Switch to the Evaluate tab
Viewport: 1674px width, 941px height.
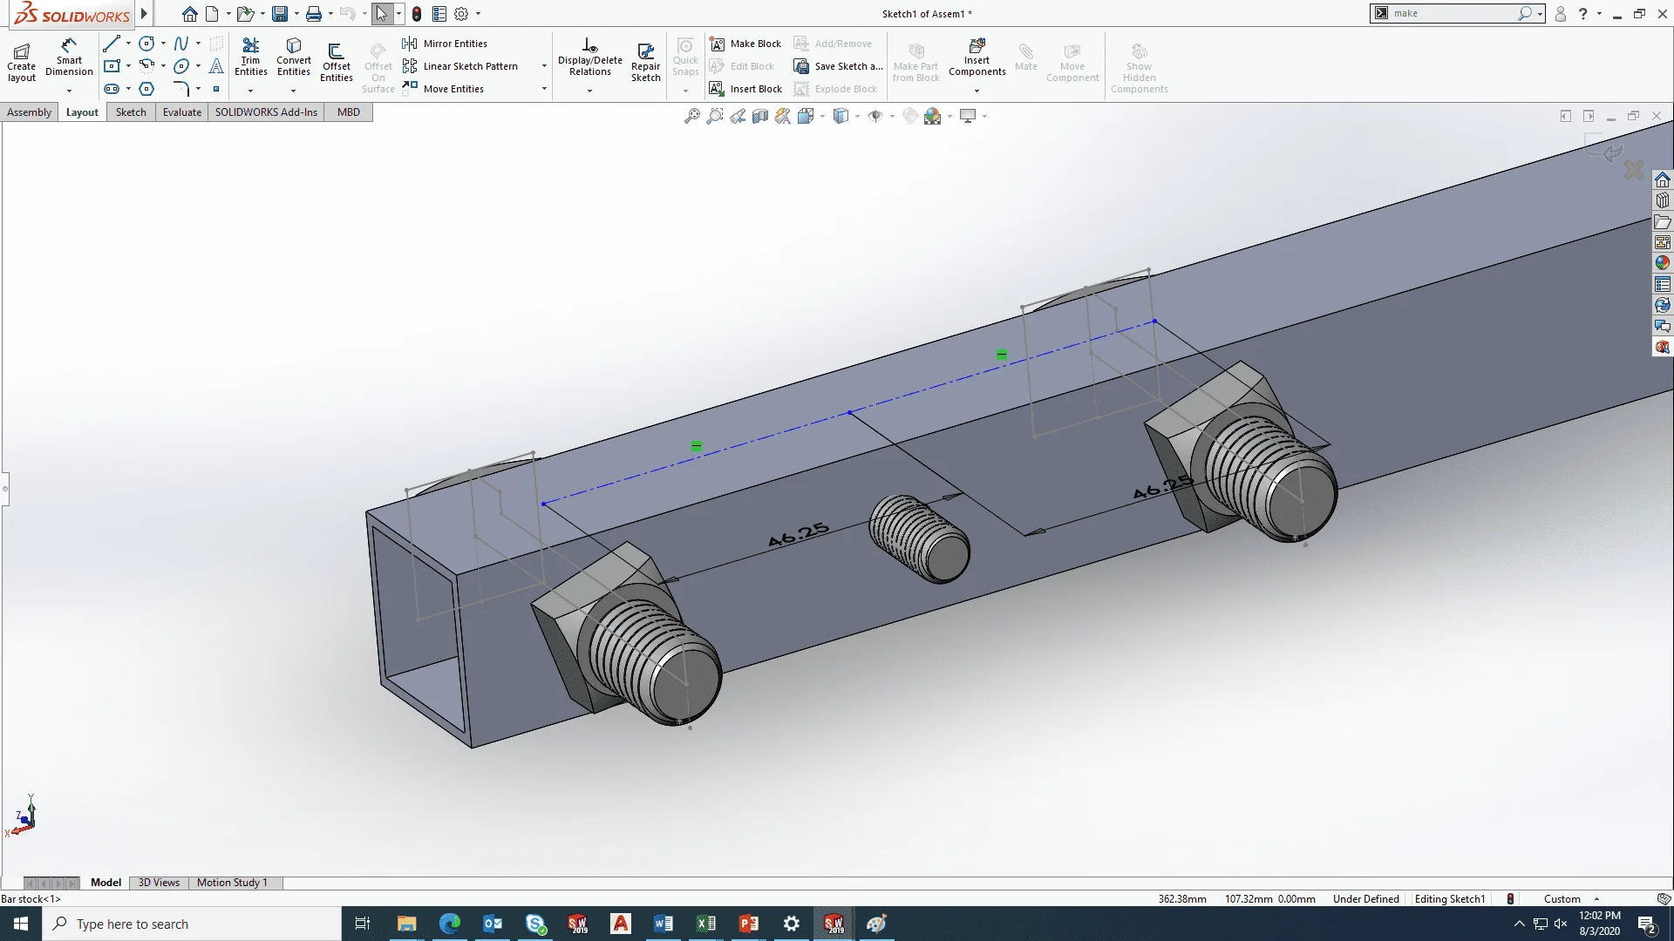point(181,112)
